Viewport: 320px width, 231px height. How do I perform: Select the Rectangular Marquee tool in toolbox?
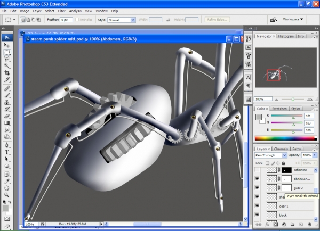pos(7,52)
